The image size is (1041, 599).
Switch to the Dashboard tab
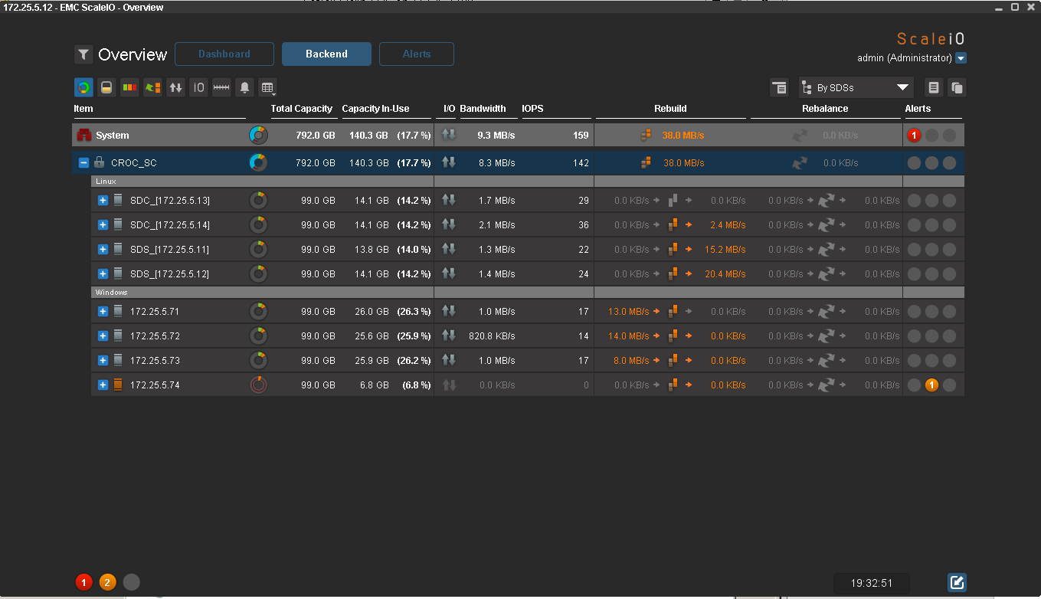[224, 54]
